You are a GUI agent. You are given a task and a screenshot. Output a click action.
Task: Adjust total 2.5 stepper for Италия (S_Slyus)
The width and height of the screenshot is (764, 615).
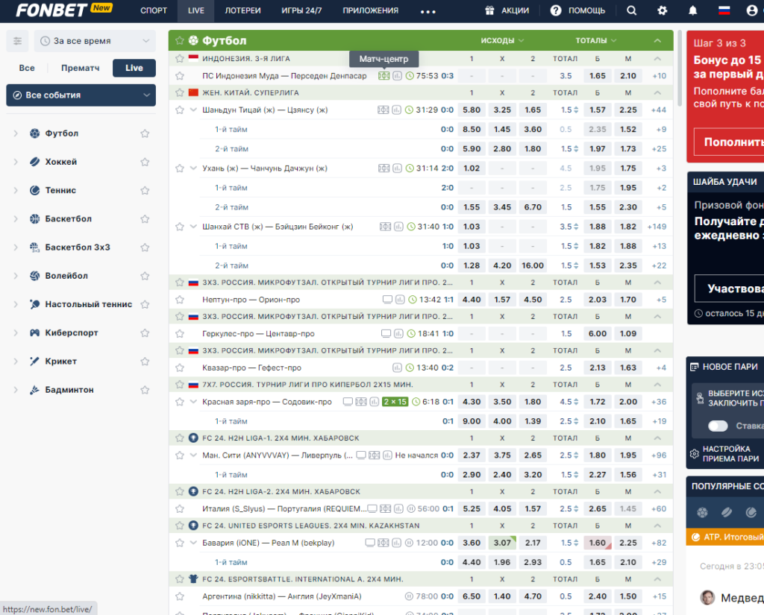[576, 509]
